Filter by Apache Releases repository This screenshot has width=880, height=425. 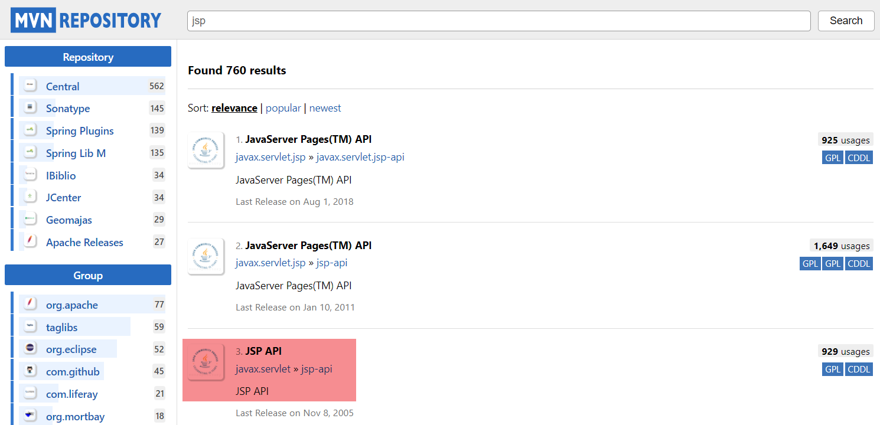84,243
